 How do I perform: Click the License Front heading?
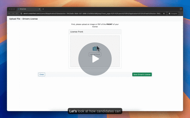click(77, 32)
